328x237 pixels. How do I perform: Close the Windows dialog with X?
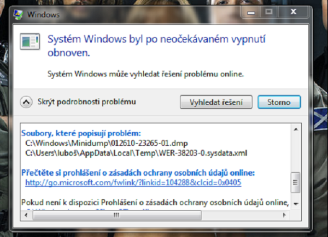pos(293,12)
